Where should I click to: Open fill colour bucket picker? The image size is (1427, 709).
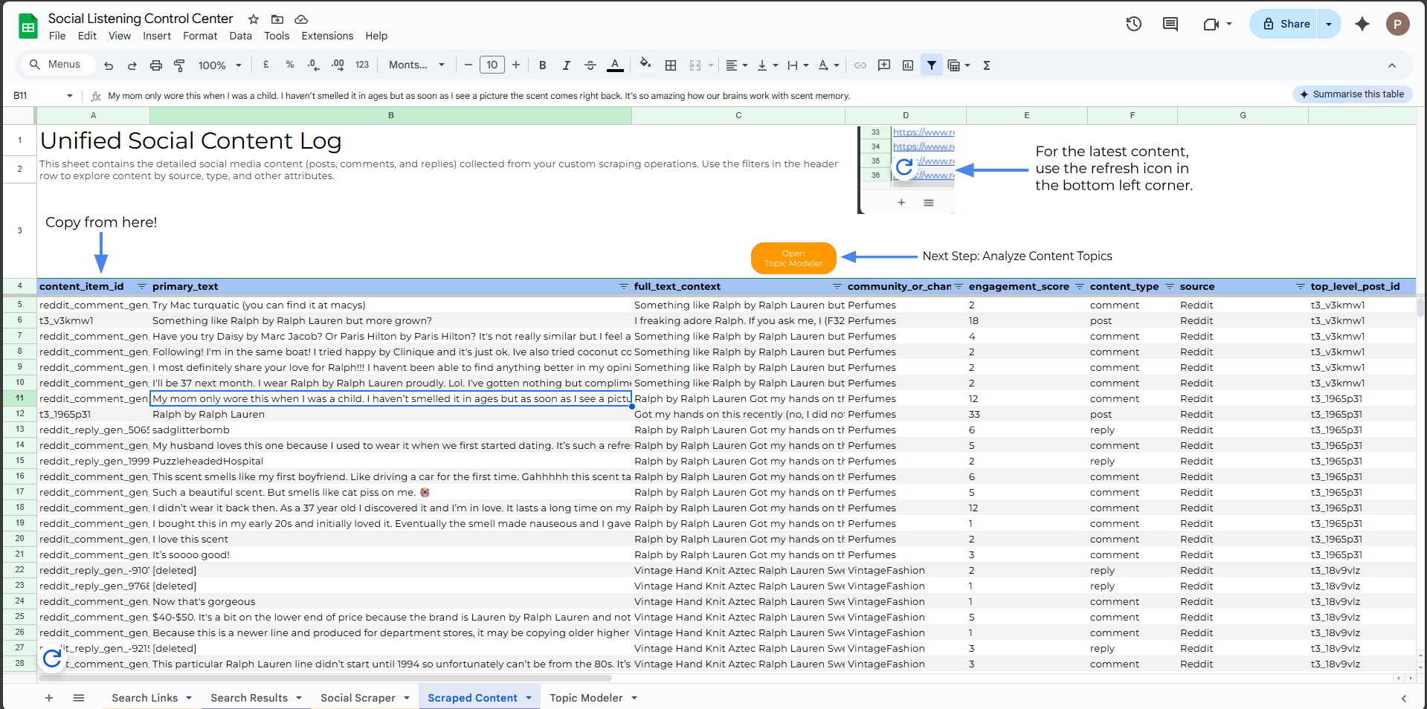pos(645,64)
